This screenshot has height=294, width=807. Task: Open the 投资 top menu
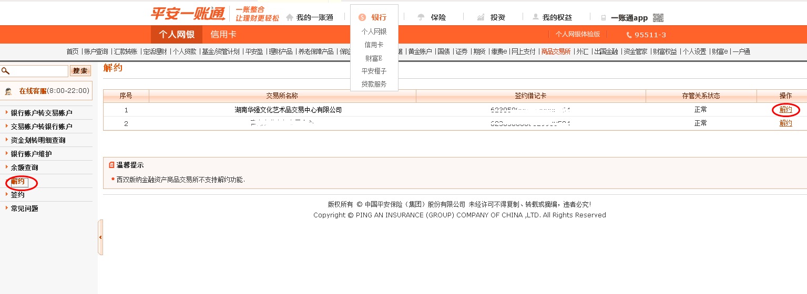(497, 17)
